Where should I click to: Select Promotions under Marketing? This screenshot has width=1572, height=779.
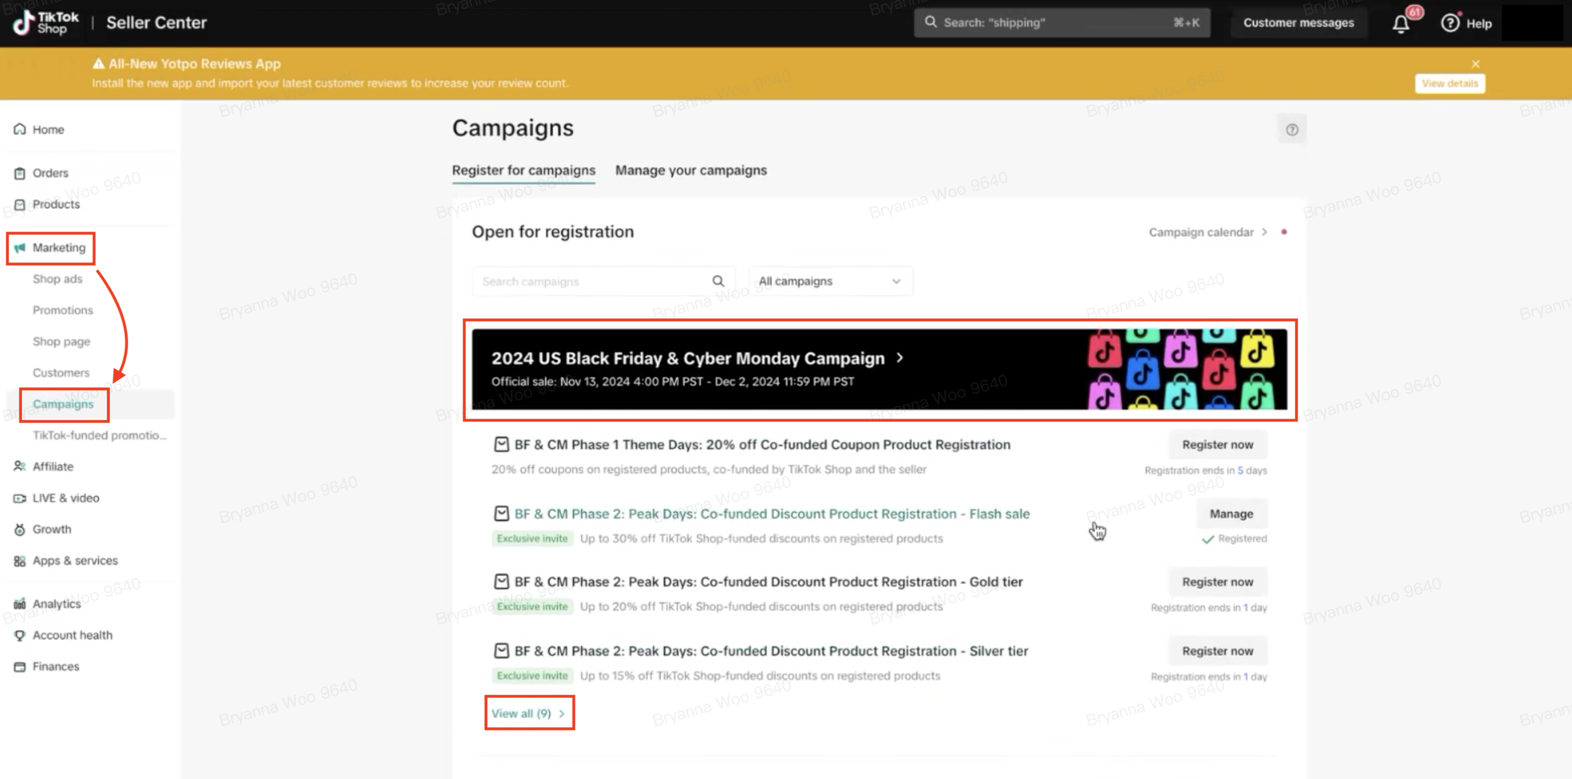tap(62, 310)
